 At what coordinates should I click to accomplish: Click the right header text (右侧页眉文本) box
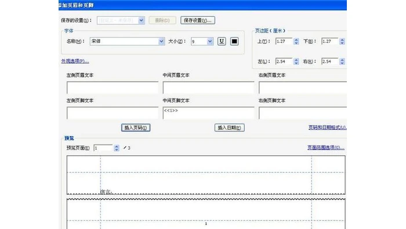tap(303, 88)
